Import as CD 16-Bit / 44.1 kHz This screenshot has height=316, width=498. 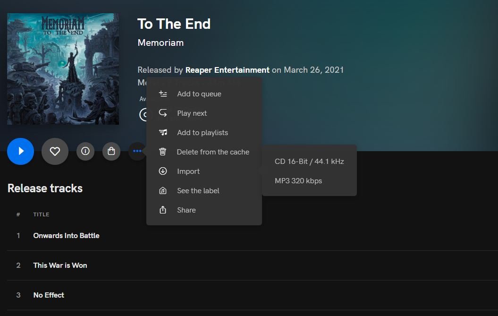pos(309,162)
